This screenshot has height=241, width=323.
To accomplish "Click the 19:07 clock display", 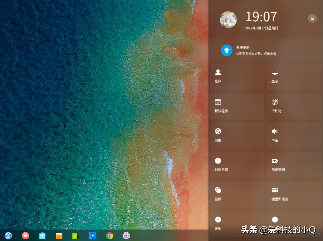I will click(x=261, y=17).
